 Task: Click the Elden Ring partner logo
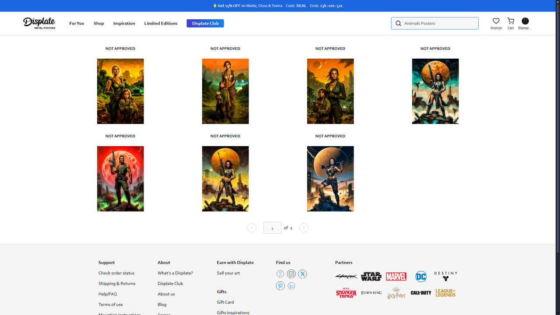(x=371, y=293)
